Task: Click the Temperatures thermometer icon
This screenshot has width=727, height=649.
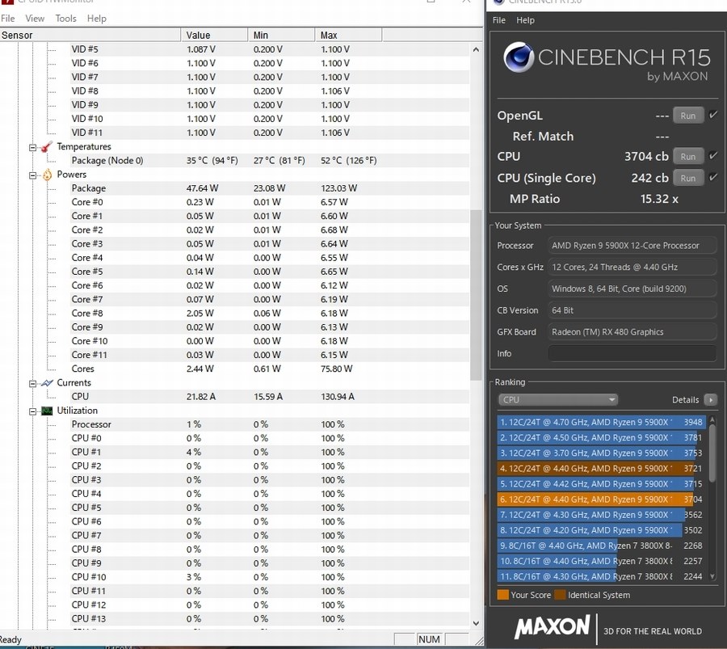Action: [x=45, y=146]
